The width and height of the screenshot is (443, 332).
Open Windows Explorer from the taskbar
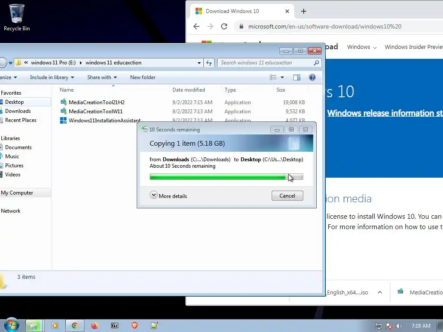(x=34, y=326)
